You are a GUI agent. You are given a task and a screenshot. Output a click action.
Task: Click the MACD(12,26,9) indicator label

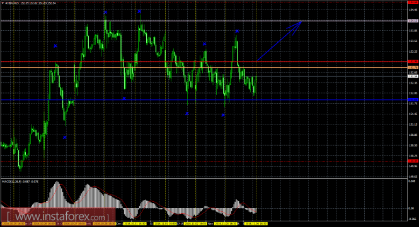click(x=20, y=182)
